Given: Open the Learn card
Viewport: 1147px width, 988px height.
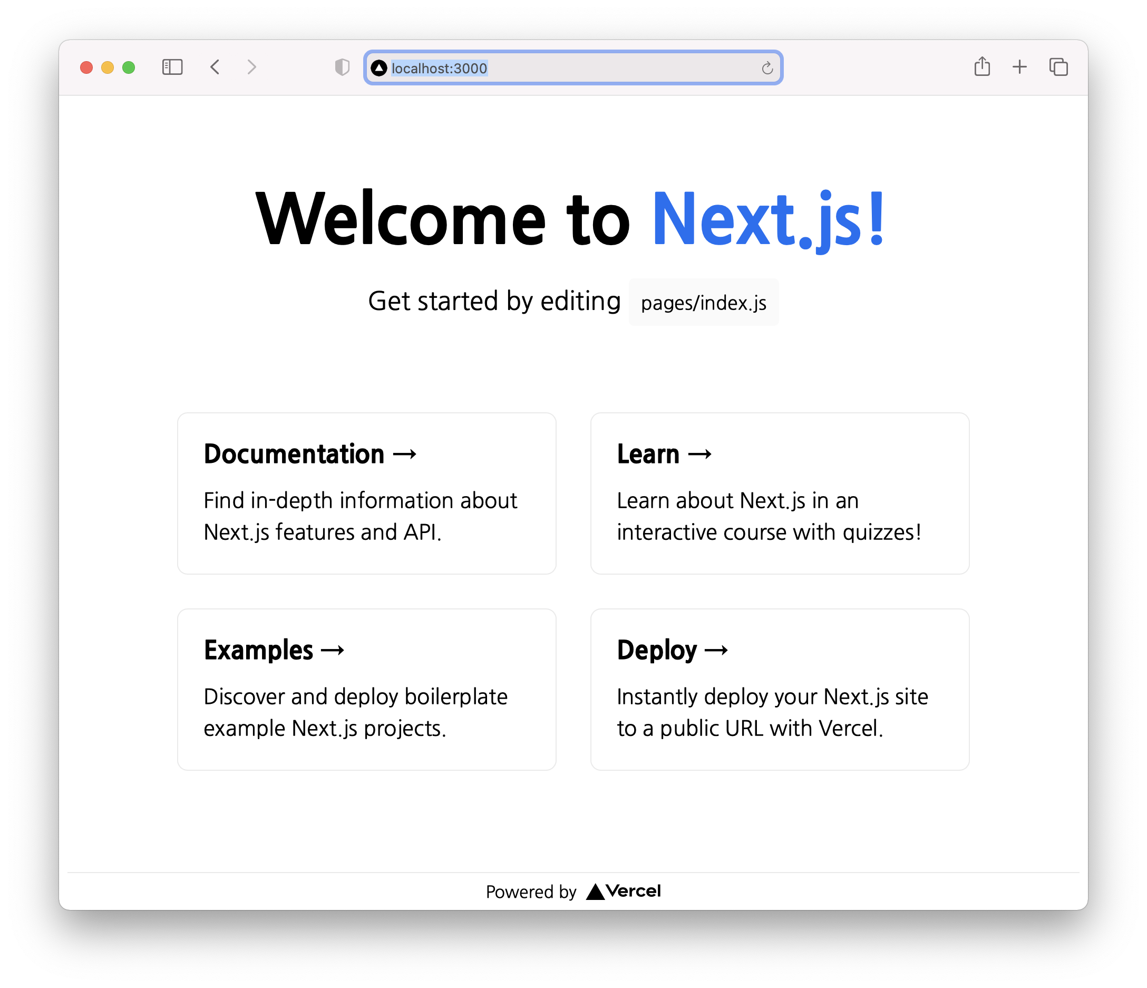Looking at the screenshot, I should (x=780, y=493).
